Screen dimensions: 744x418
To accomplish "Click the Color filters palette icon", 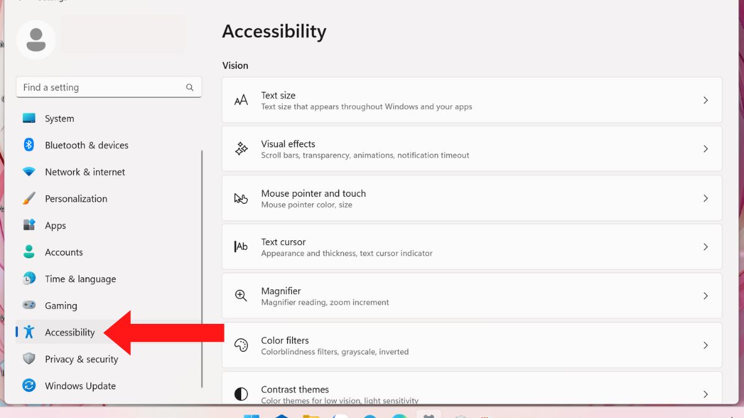I will click(x=241, y=345).
